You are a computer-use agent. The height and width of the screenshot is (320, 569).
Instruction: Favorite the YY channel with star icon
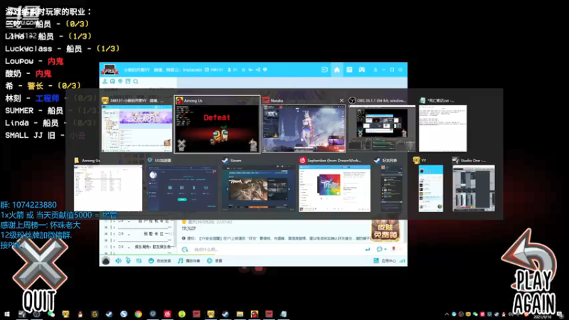(243, 70)
